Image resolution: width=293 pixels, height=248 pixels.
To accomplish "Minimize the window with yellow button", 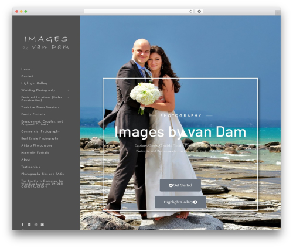I will coord(21,11).
